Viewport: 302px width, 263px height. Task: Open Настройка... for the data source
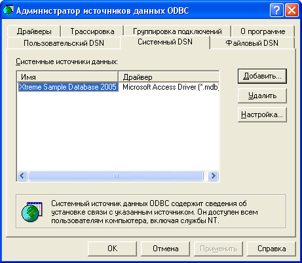pos(262,114)
